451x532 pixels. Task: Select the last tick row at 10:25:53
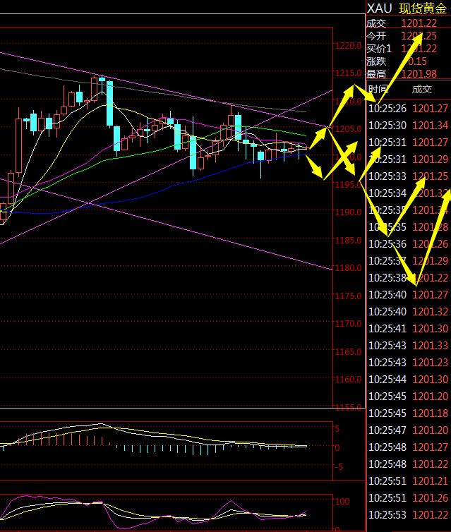[408, 514]
